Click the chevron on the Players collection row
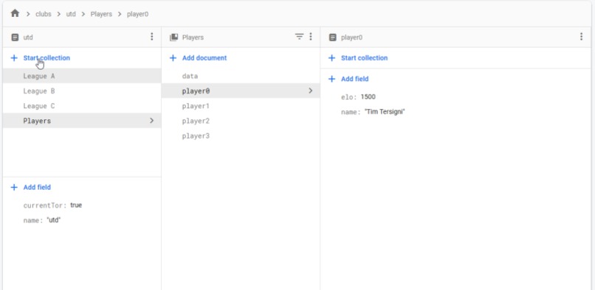Screen dimensions: 595x290 coord(152,121)
